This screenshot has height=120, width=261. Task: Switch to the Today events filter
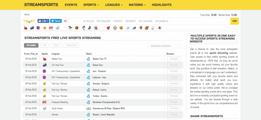tap(56, 45)
